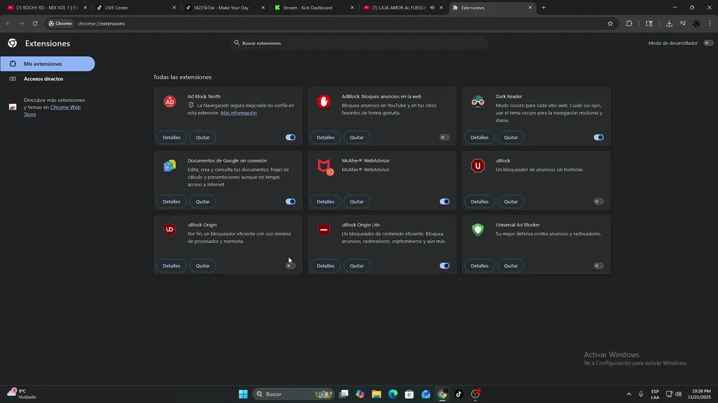
Task: Switch to the ROCHY RD MIX tab
Action: pyautogui.click(x=47, y=8)
